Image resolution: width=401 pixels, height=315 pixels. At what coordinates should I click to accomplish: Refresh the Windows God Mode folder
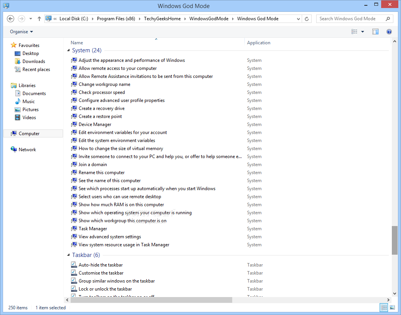pos(307,19)
